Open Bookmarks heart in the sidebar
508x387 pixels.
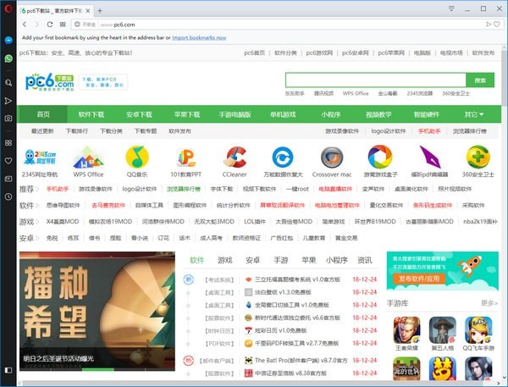pyautogui.click(x=8, y=161)
